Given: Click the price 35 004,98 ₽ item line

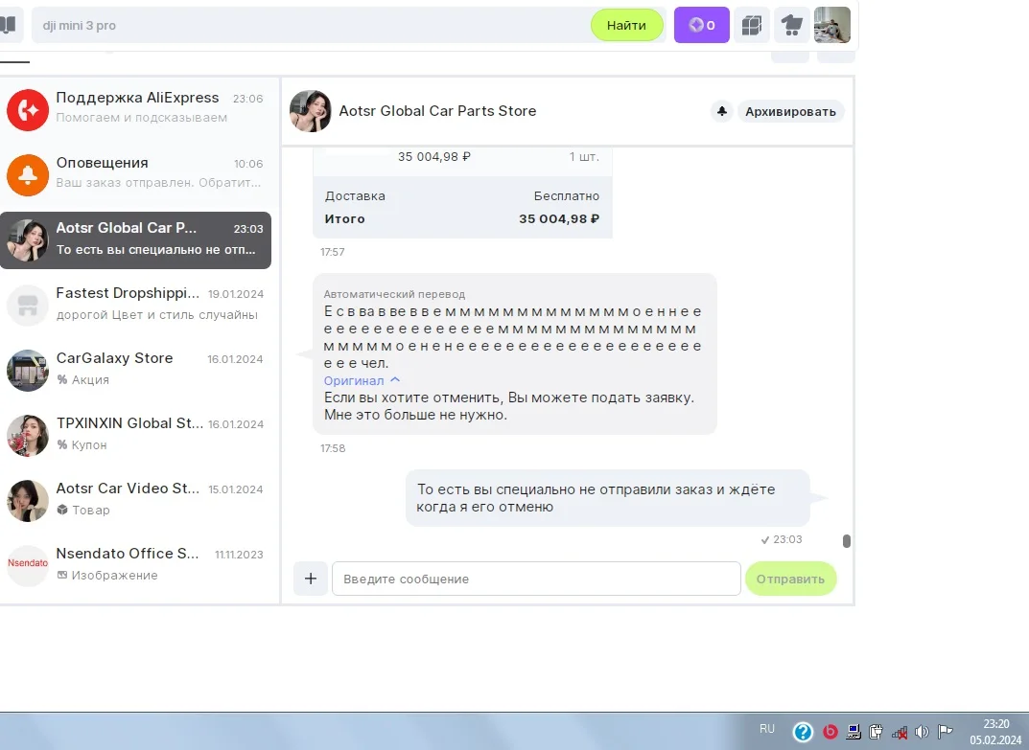Looking at the screenshot, I should pos(434,157).
